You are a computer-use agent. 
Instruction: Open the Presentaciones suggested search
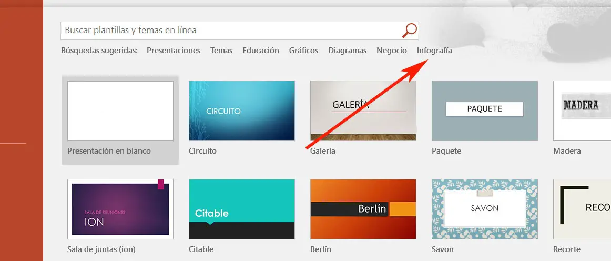pyautogui.click(x=174, y=51)
